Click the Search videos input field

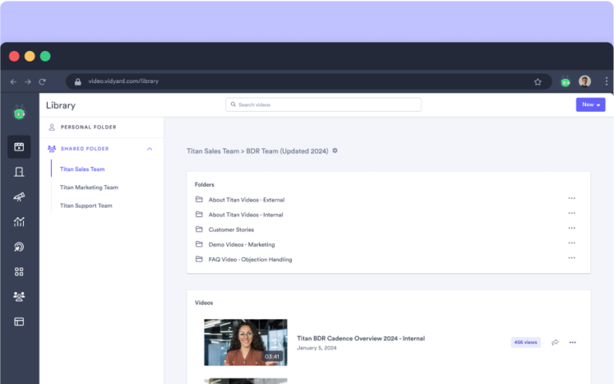tap(323, 105)
